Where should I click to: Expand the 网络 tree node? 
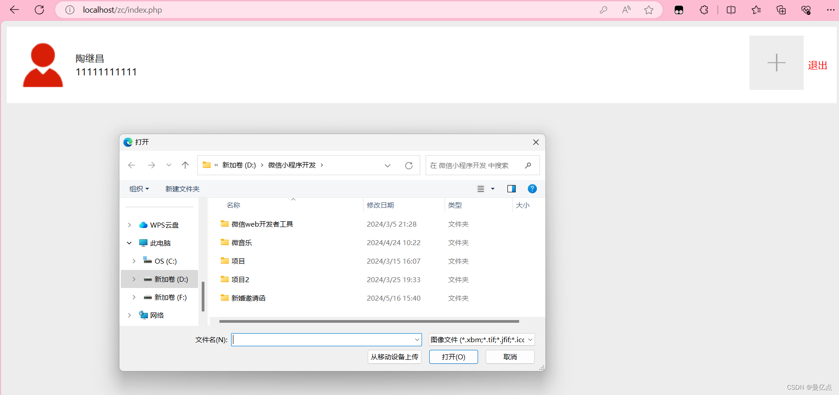coord(129,316)
